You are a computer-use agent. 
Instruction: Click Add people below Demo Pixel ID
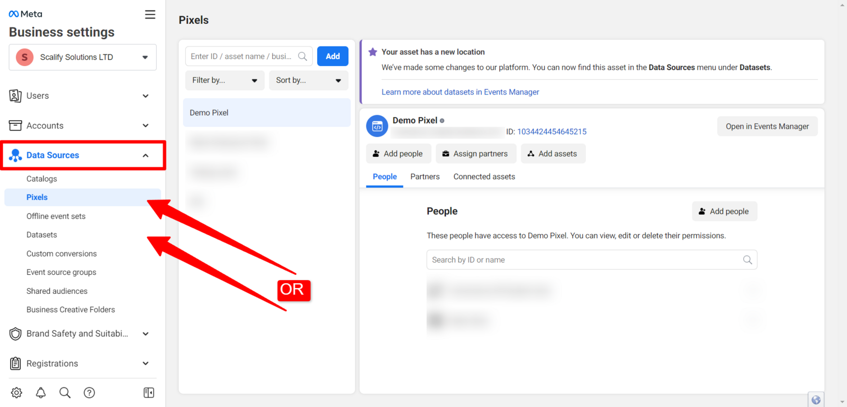pos(399,154)
